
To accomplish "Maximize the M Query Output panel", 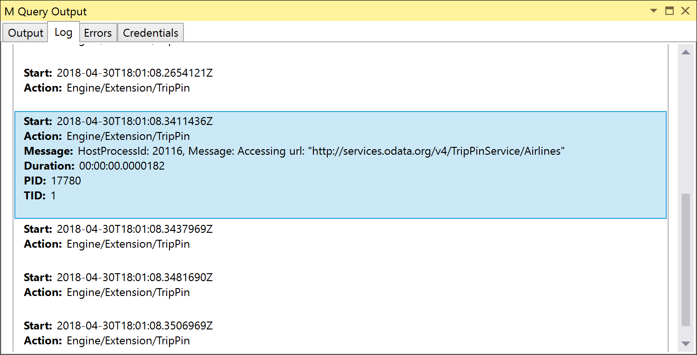I will click(x=670, y=11).
